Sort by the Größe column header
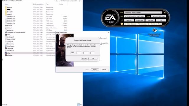The width and height of the screenshot is (189, 106). click(61, 4)
